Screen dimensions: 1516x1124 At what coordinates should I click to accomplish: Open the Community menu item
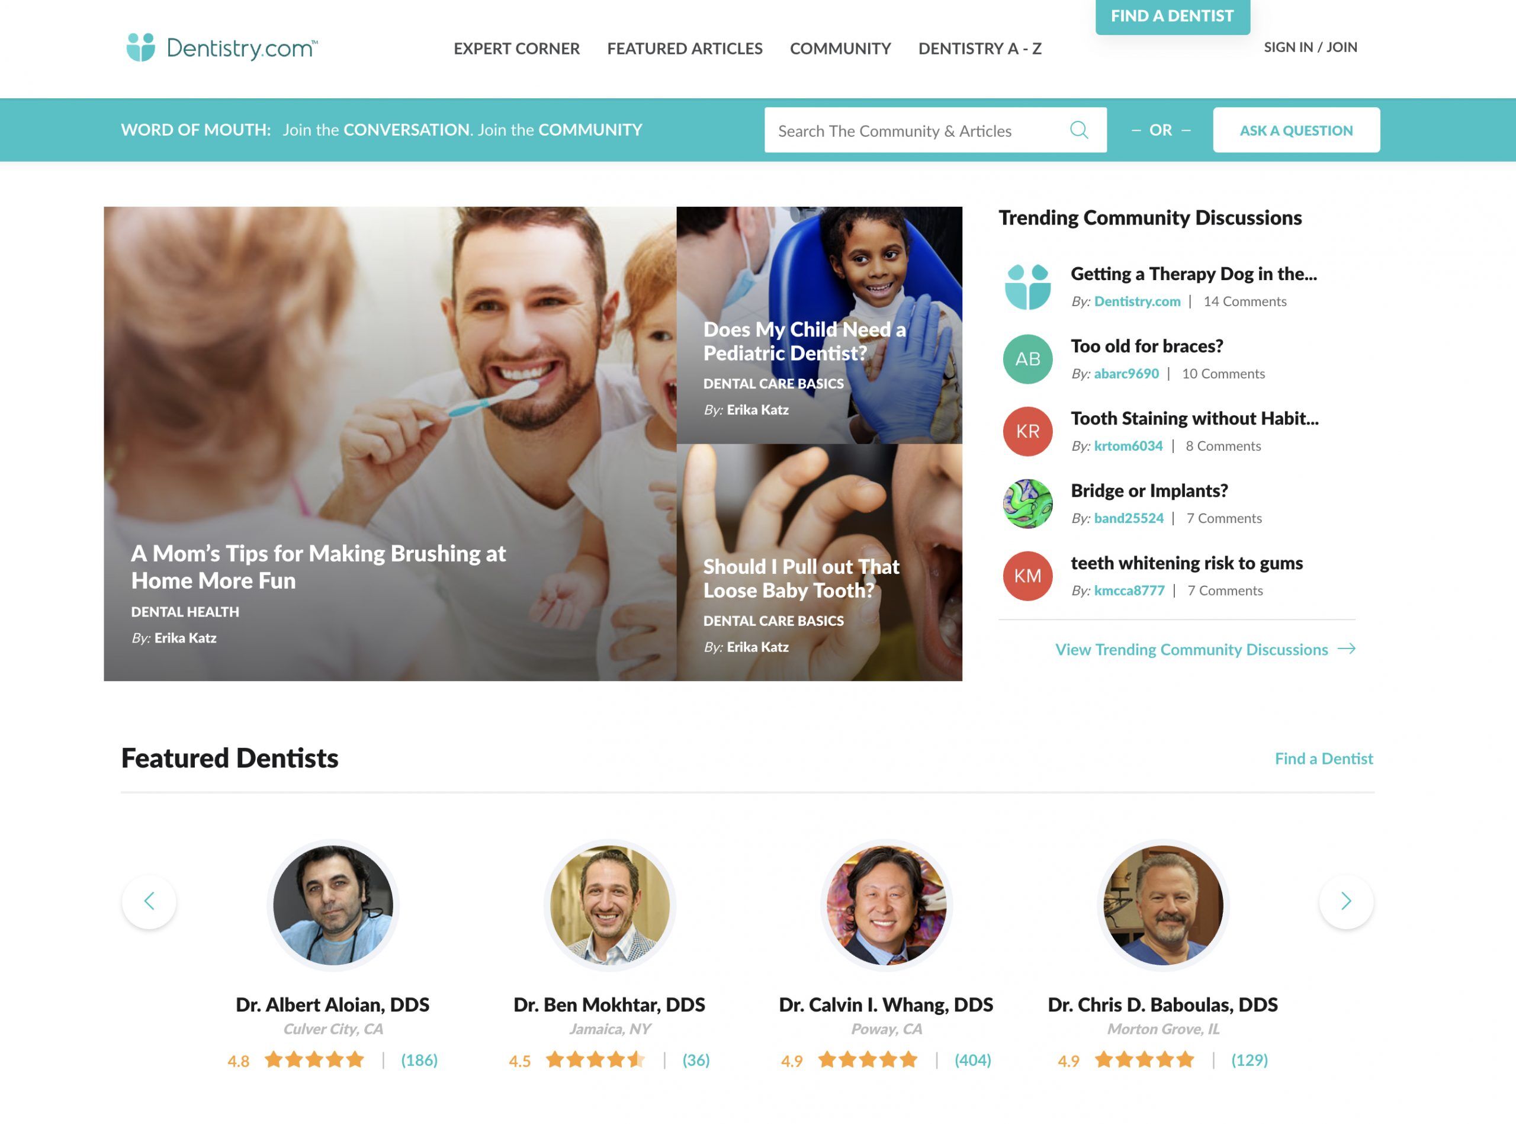click(x=840, y=49)
